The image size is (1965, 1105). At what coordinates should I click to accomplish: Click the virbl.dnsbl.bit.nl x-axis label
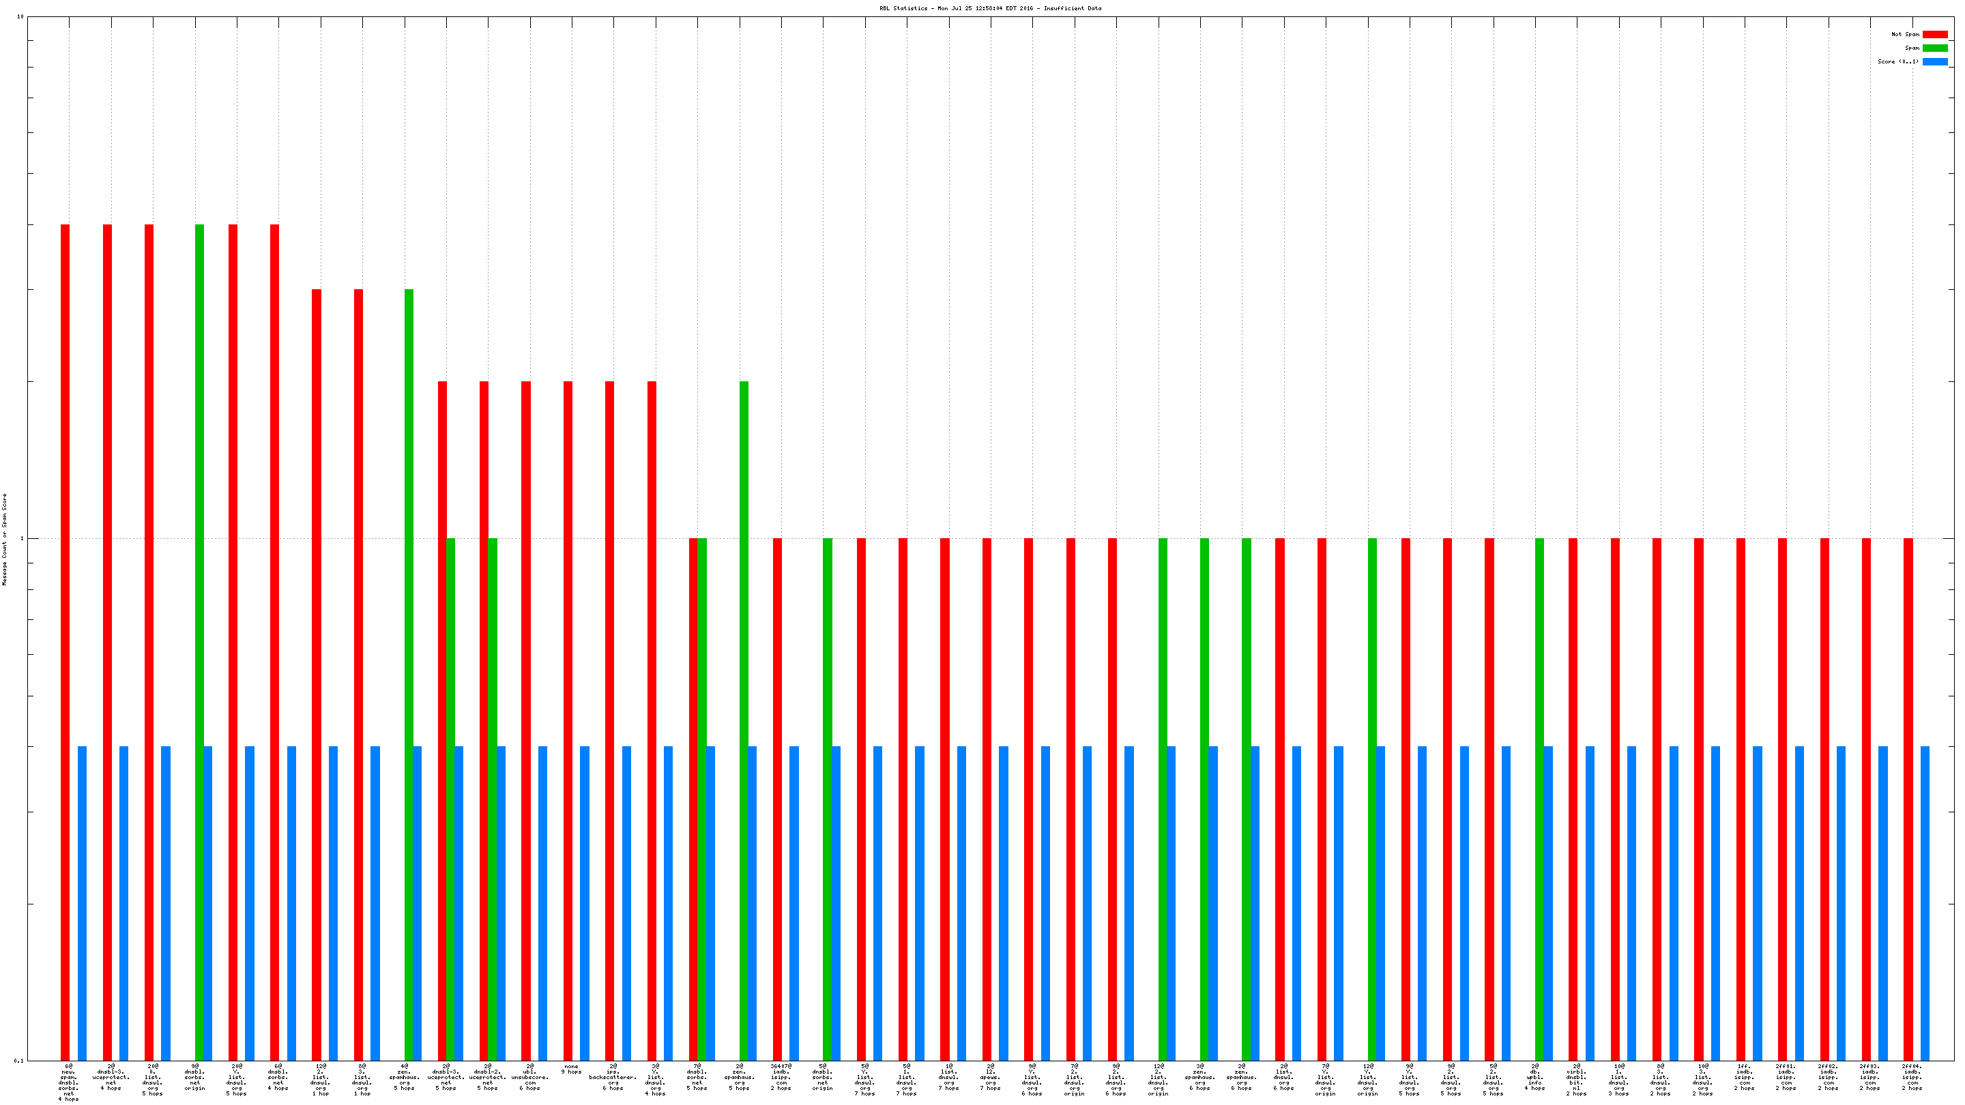(x=1576, y=1080)
